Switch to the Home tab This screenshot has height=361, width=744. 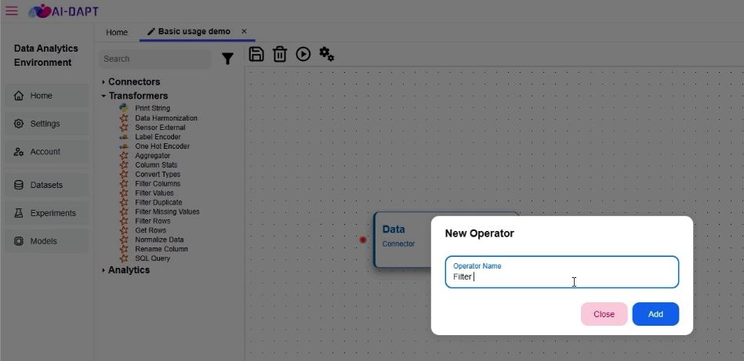click(117, 32)
